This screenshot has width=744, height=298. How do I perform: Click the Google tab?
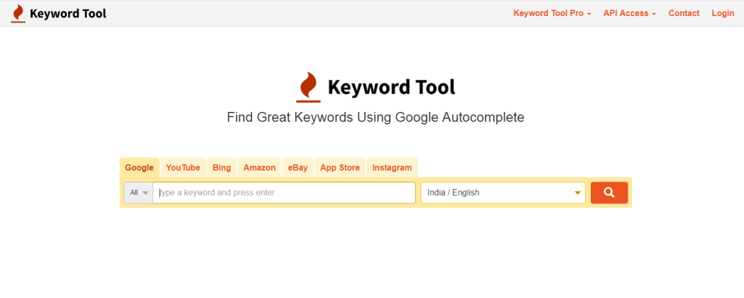(x=139, y=167)
